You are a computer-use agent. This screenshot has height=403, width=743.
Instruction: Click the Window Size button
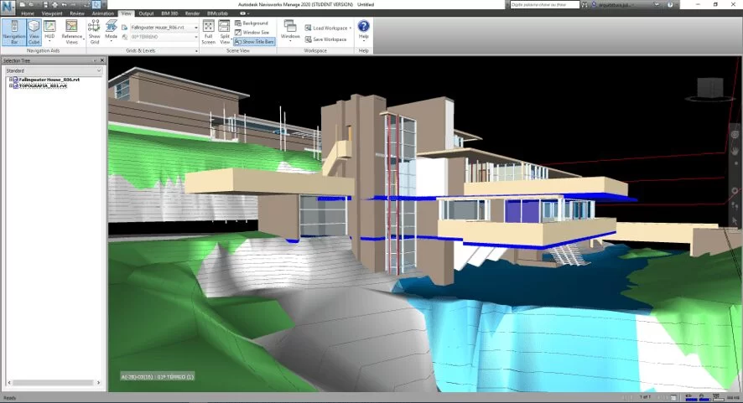(252, 32)
